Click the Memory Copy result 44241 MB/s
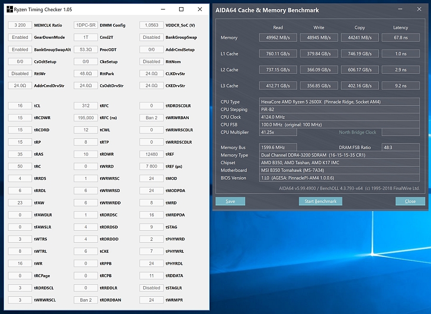431x314 pixels. coord(360,38)
